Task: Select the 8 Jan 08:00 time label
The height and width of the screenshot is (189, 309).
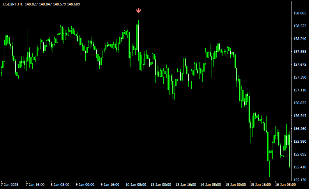Action: click(60, 185)
